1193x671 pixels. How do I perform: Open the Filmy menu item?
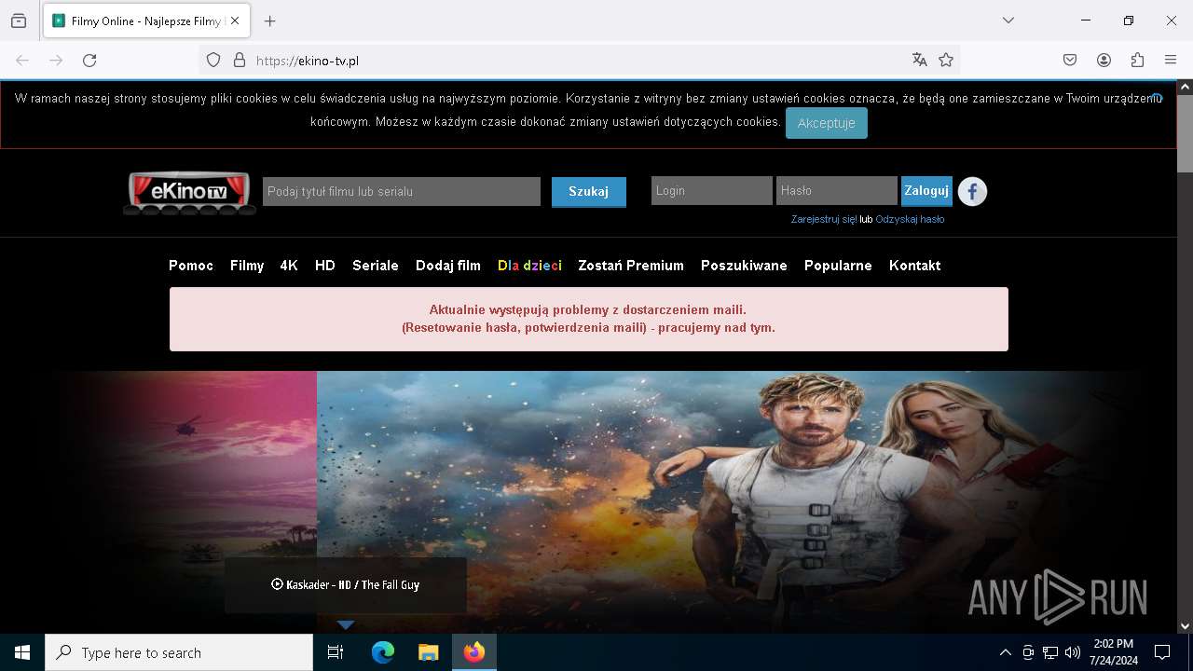tap(247, 266)
